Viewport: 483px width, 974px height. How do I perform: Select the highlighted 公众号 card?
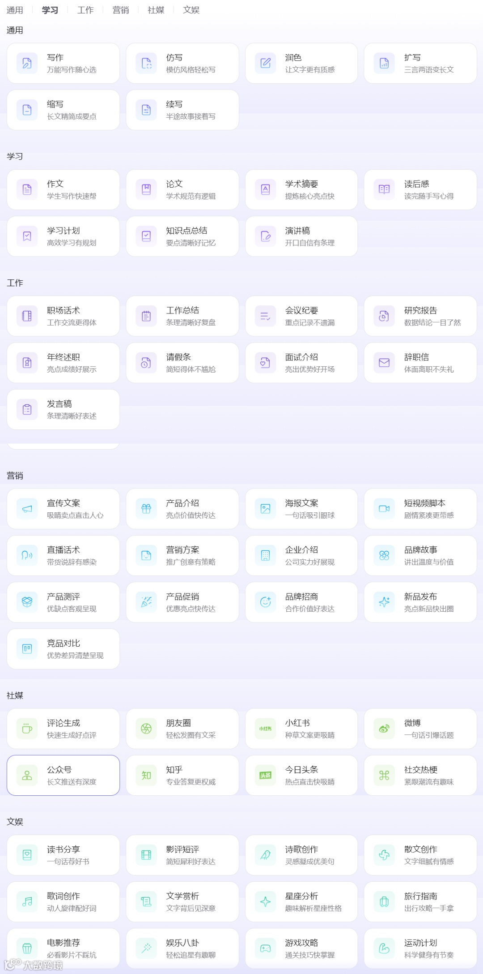[63, 775]
